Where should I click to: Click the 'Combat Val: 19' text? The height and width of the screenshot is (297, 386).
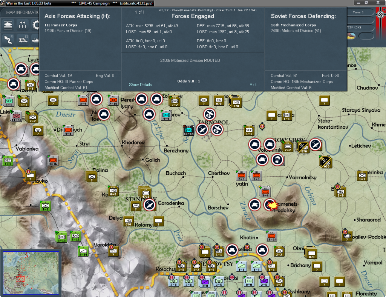58,75
